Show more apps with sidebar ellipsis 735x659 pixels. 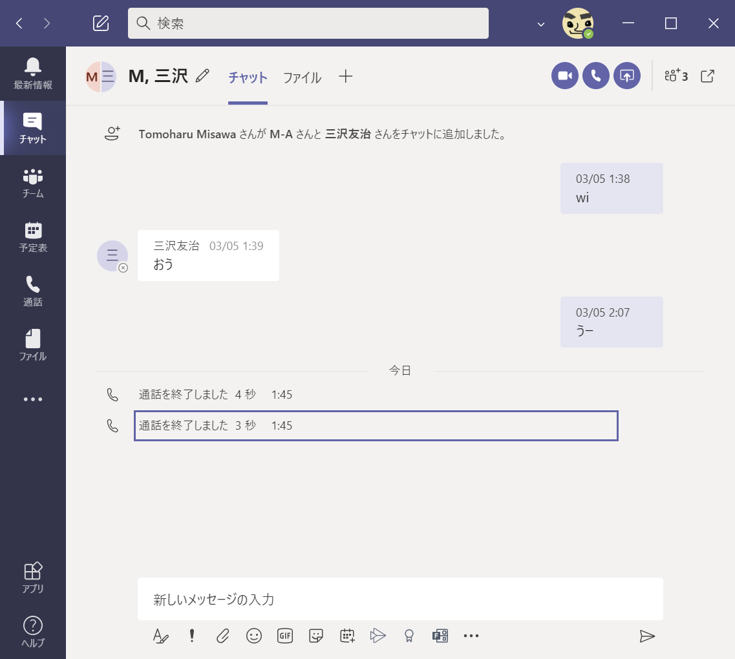coord(33,399)
